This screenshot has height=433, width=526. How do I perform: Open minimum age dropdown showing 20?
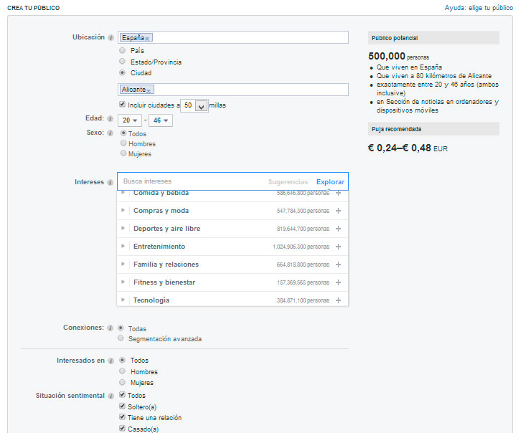(130, 120)
